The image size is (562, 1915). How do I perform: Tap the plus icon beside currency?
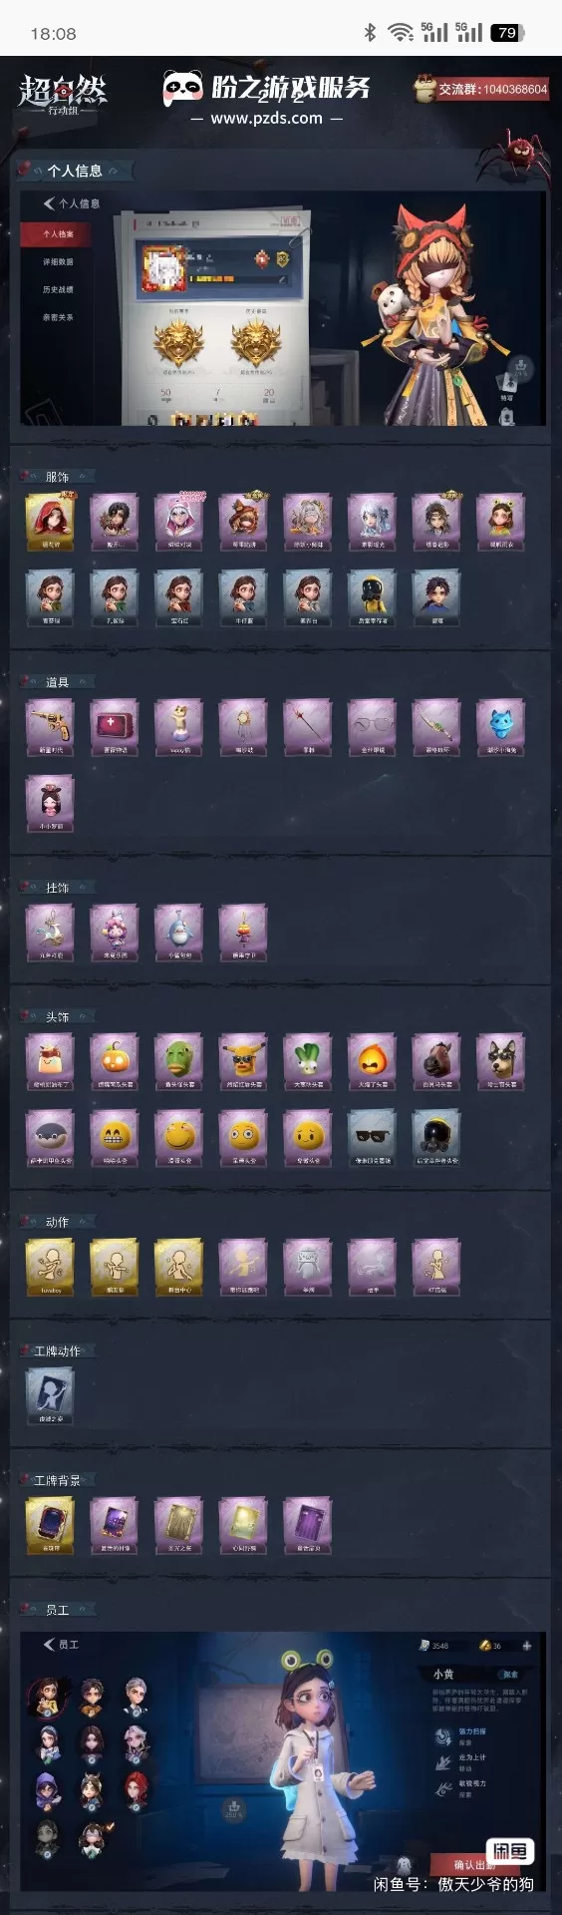pos(526,1646)
